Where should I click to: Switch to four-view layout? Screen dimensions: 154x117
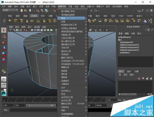tap(4, 85)
